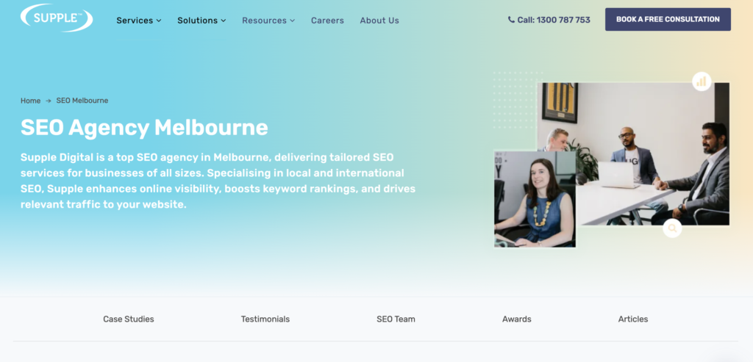Image resolution: width=753 pixels, height=362 pixels.
Task: Click the Supple logo
Action: 57,18
